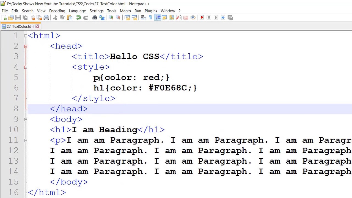Toggle the indent guide toolbar button
The image size is (352, 198).
click(158, 18)
